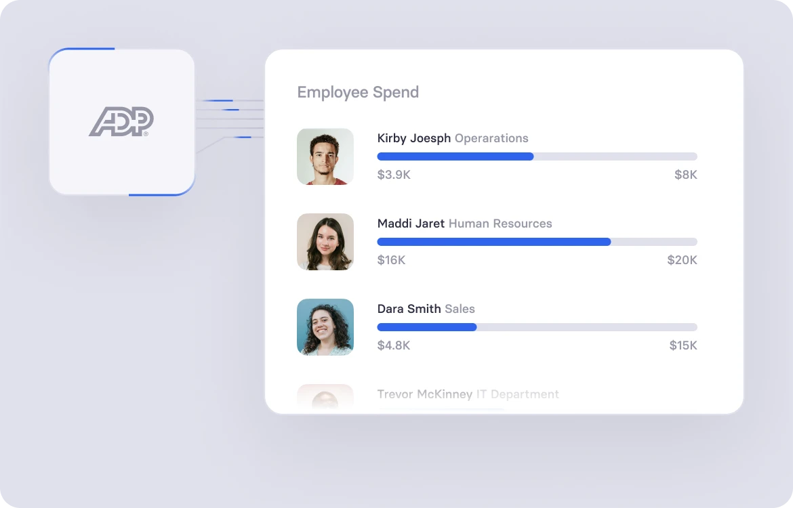793x508 pixels.
Task: Open Kirby Joesph's profile photo
Action: (x=325, y=156)
